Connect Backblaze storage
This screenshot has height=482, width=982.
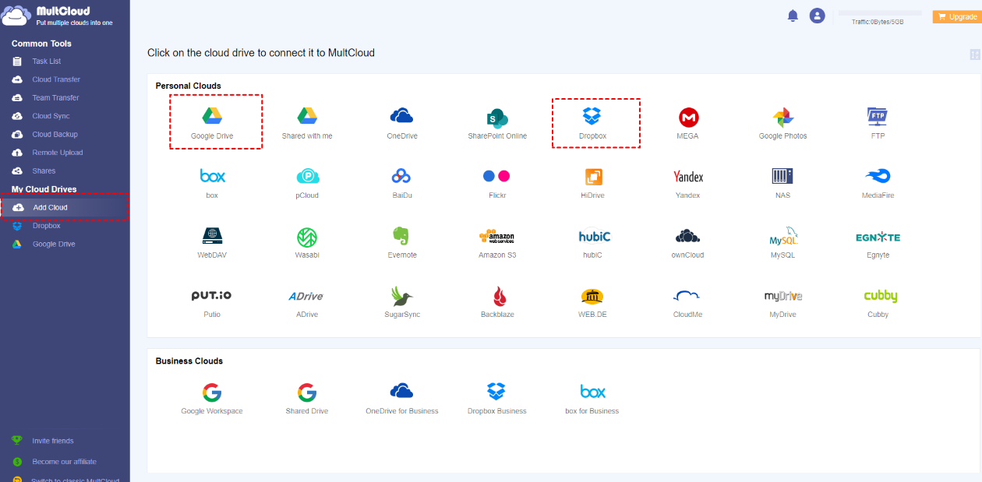(x=497, y=303)
